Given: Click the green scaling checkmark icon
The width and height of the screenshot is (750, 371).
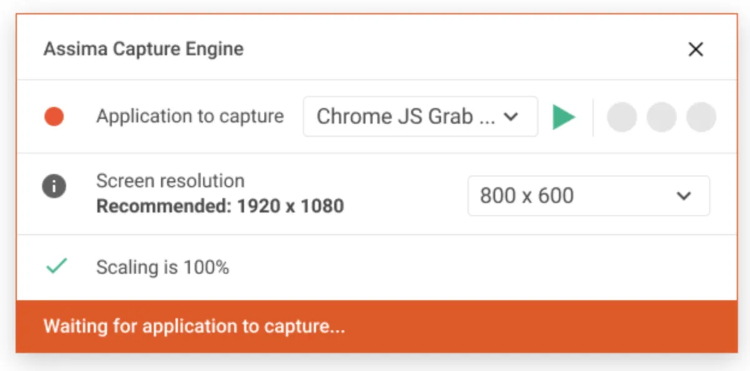Looking at the screenshot, I should tap(56, 267).
